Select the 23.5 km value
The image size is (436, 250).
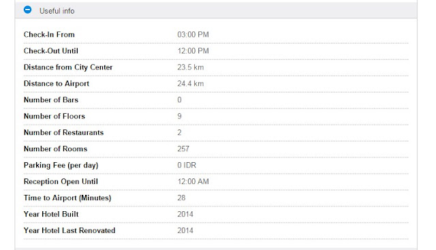pos(191,67)
